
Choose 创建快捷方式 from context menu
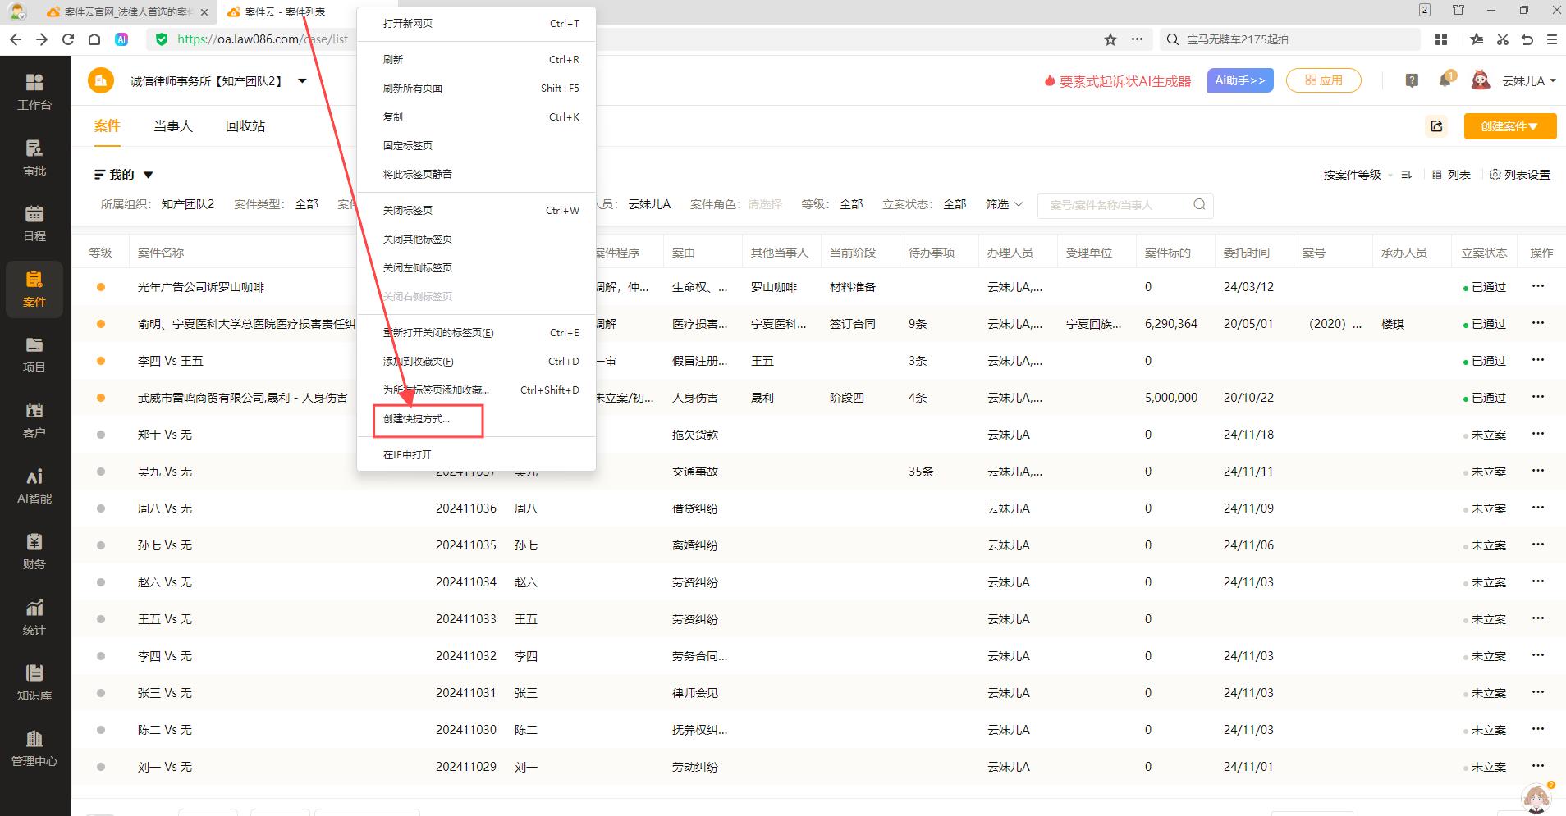pyautogui.click(x=416, y=419)
